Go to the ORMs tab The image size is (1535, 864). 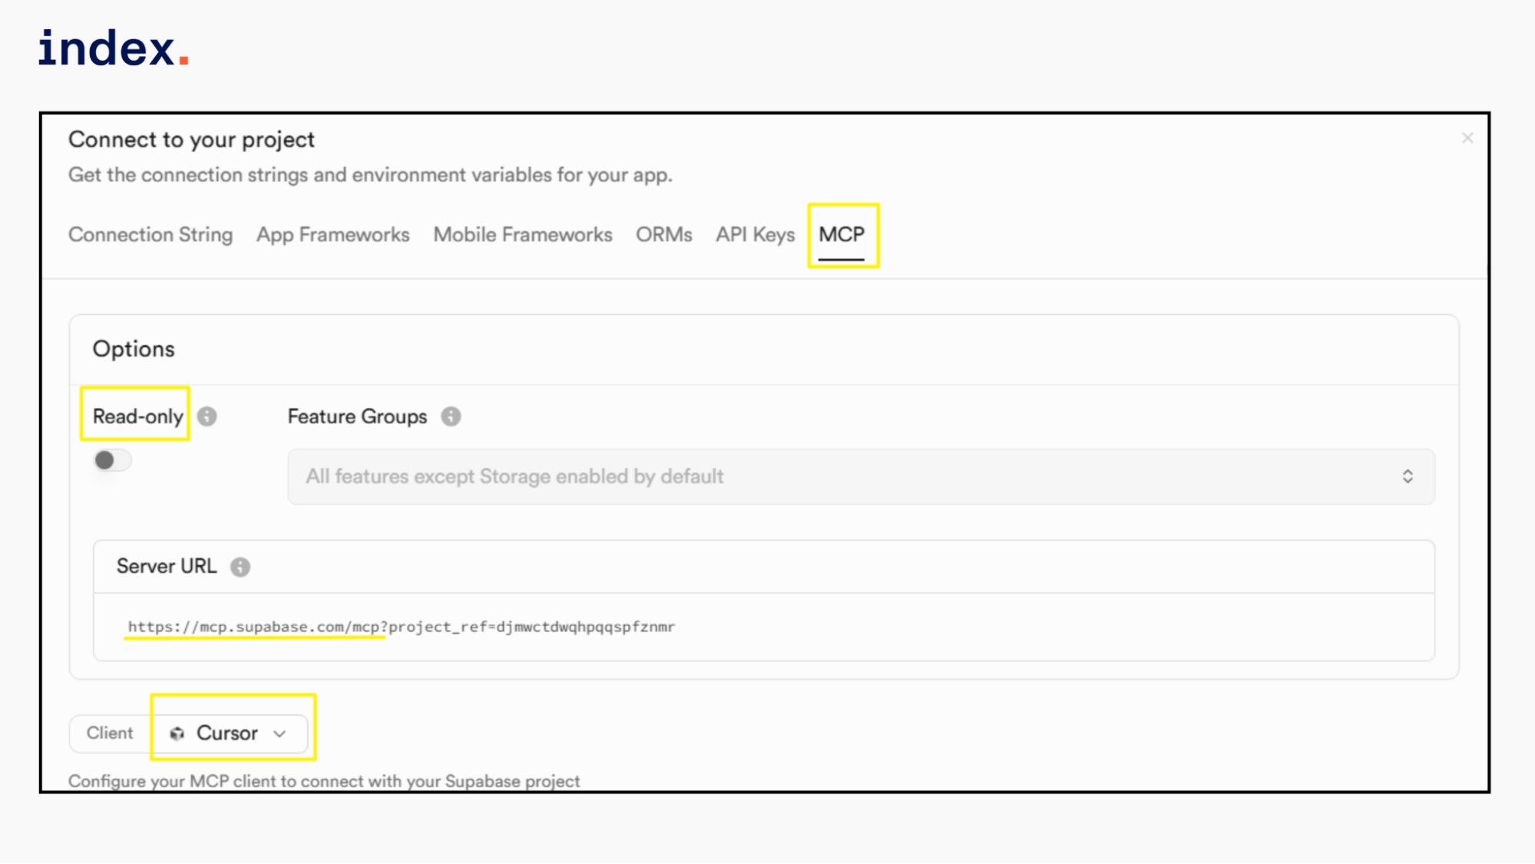pos(663,235)
